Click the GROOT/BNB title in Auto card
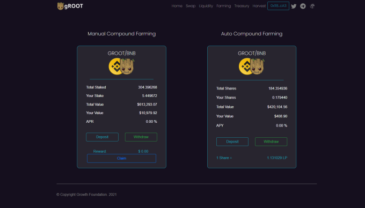The height and width of the screenshot is (208, 365). (252, 53)
